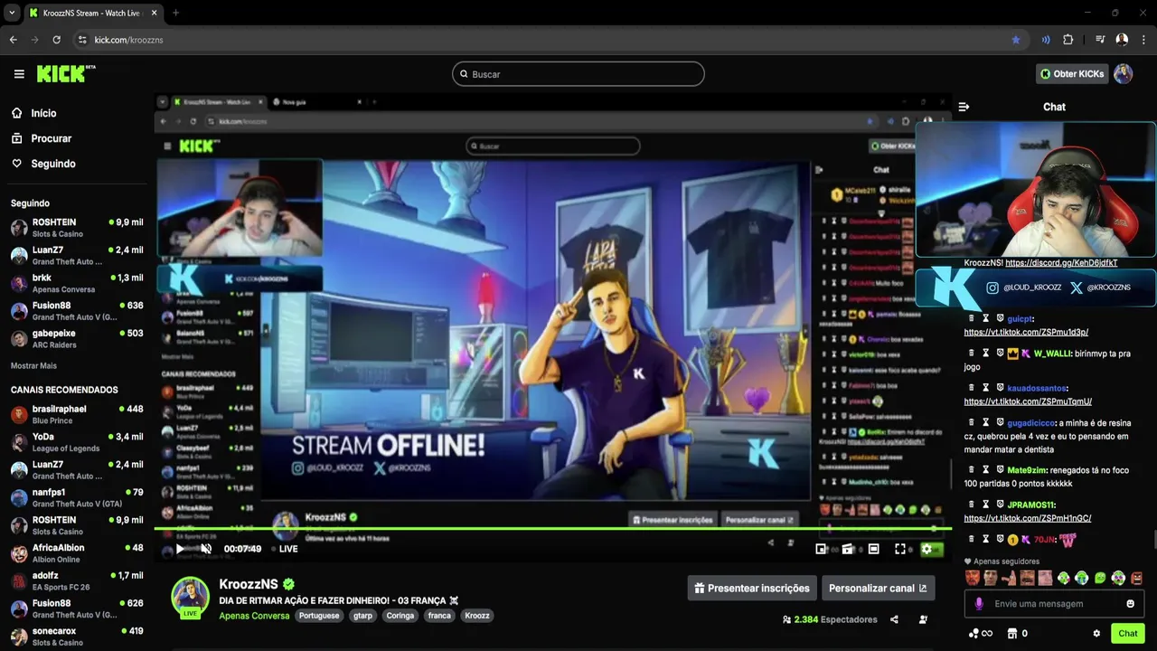Click the purple microphone icon in chat
The width and height of the screenshot is (1157, 651).
[979, 604]
